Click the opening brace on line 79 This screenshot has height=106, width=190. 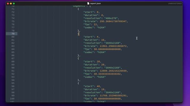tap(78, 34)
